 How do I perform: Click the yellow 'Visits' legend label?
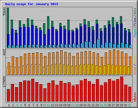tap(135, 59)
